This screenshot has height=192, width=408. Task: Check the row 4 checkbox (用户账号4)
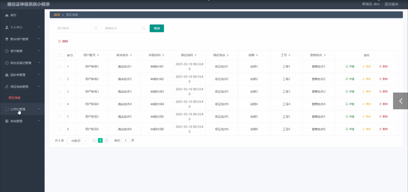59,104
